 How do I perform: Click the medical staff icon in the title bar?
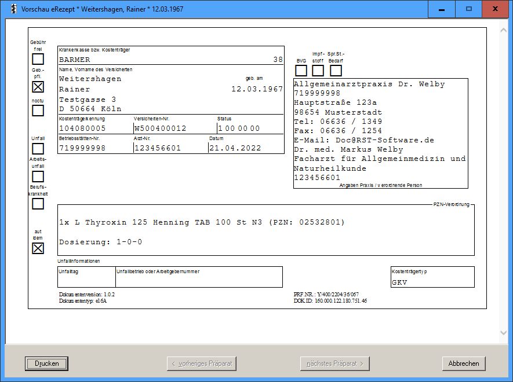click(x=13, y=9)
